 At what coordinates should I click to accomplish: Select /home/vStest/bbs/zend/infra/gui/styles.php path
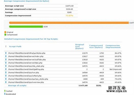coord(27,53)
